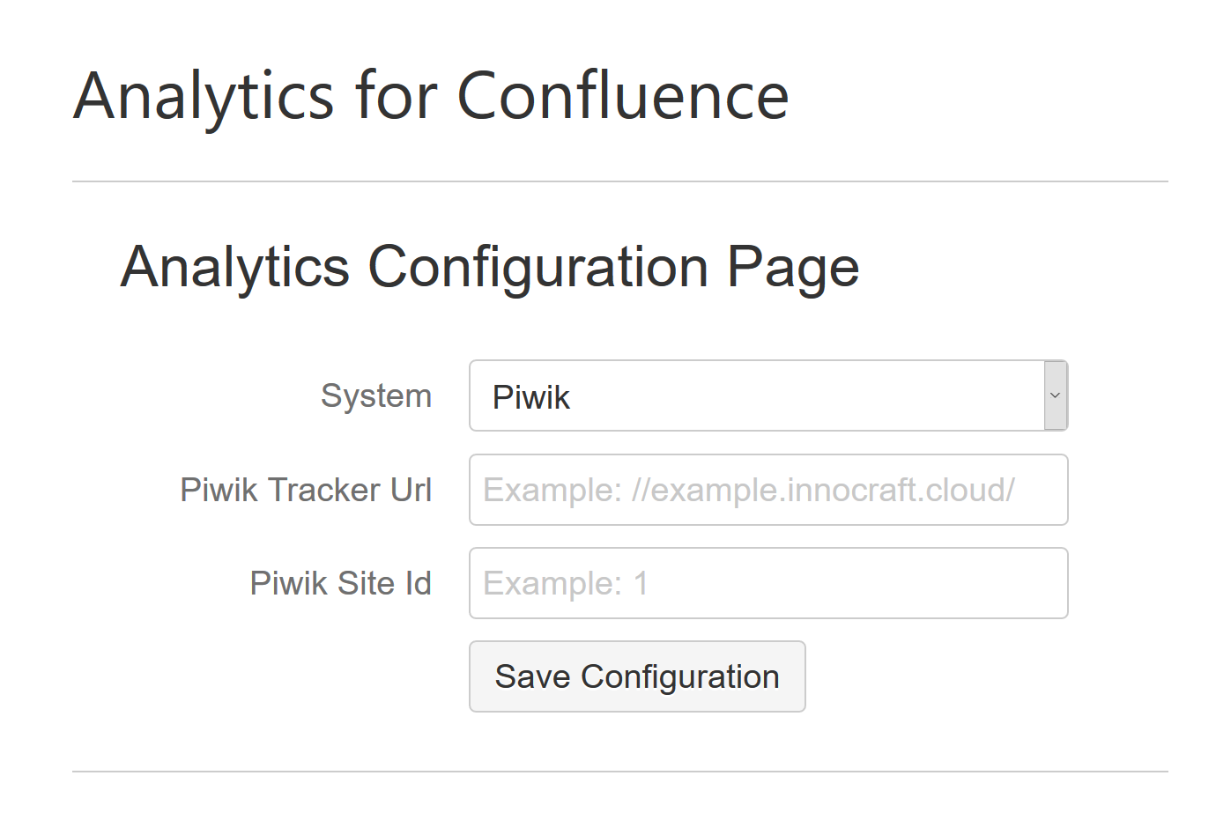This screenshot has width=1216, height=820.
Task: Click the word Confluence in the main title
Action: [x=622, y=96]
